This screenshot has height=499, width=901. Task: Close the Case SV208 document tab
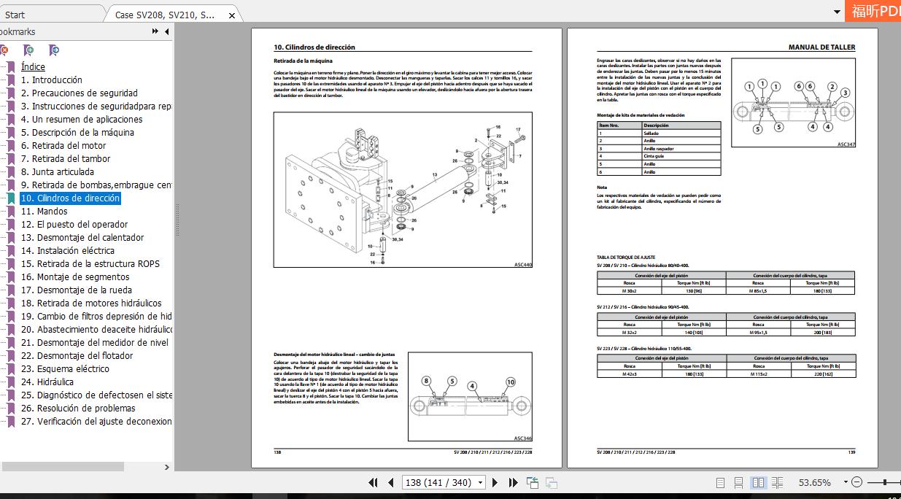(232, 15)
